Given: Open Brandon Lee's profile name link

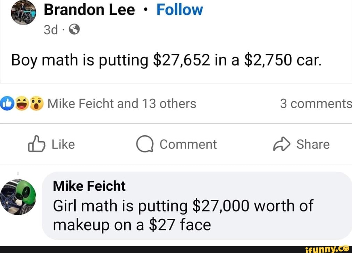Looking at the screenshot, I should coord(89,10).
